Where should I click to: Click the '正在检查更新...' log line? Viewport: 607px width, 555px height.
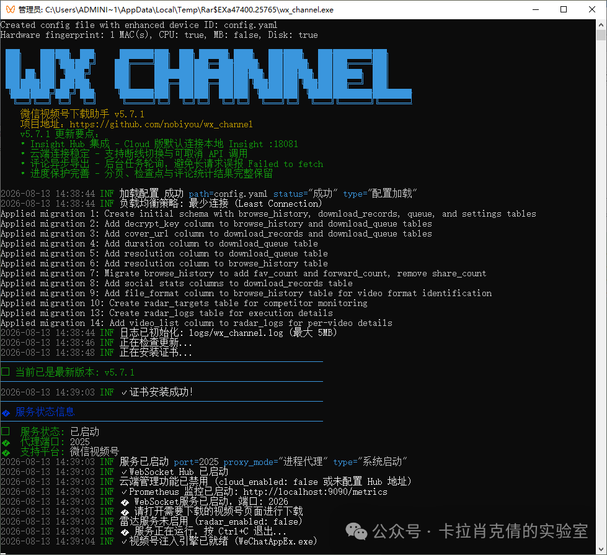(x=96, y=343)
